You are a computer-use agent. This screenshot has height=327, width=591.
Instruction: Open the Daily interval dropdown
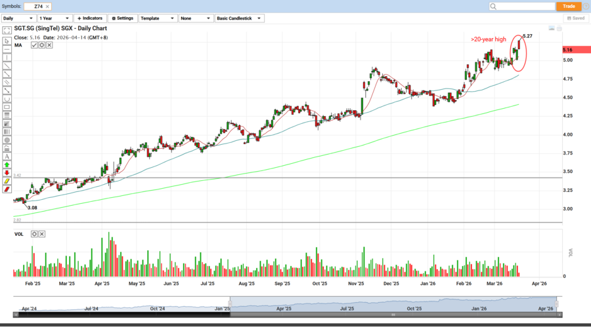click(x=18, y=18)
